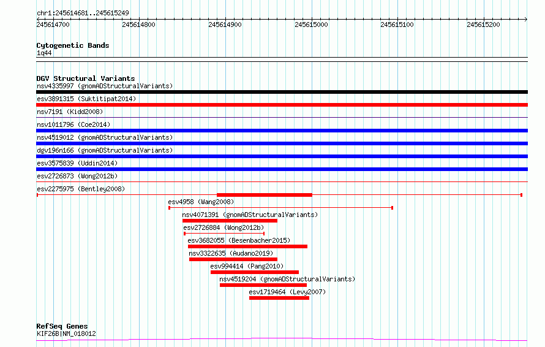Open variant nsv4519012 (gnomADStructuralVariants) label

[105, 137]
